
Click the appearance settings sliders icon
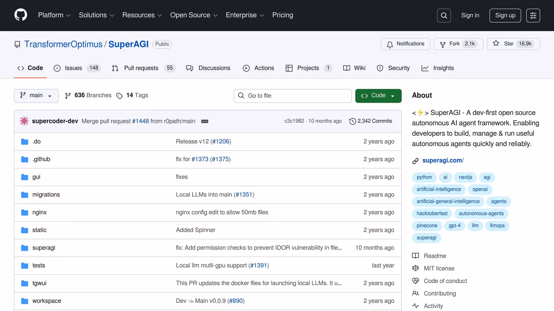(533, 15)
